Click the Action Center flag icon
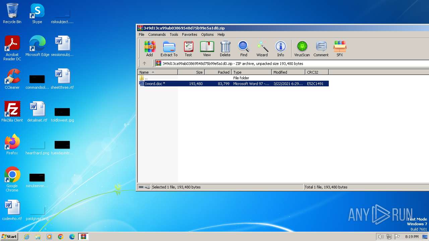The width and height of the screenshot is (429, 241). (x=397, y=237)
